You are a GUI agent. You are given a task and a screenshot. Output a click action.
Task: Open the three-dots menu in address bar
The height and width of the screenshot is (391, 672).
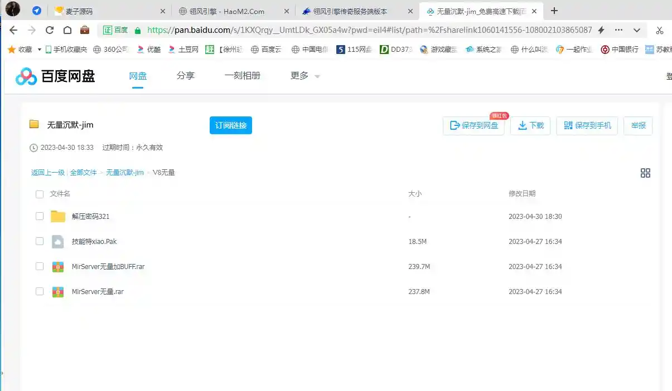(619, 30)
